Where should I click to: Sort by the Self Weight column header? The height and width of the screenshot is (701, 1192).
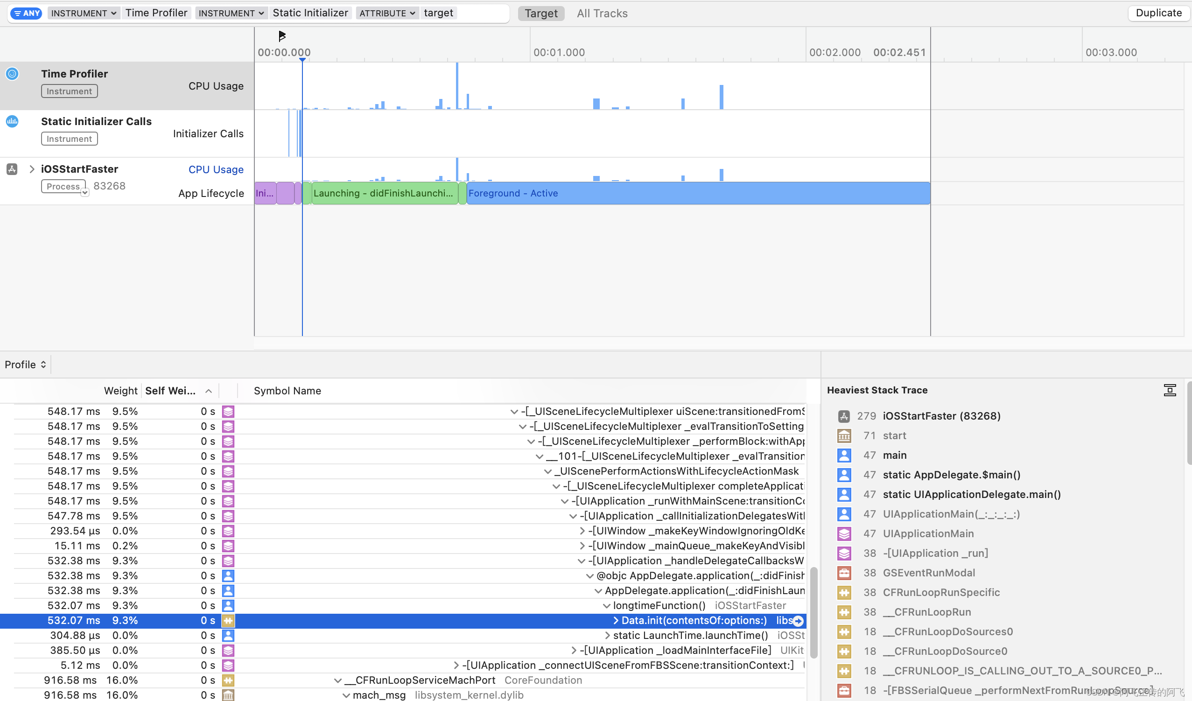[178, 391]
